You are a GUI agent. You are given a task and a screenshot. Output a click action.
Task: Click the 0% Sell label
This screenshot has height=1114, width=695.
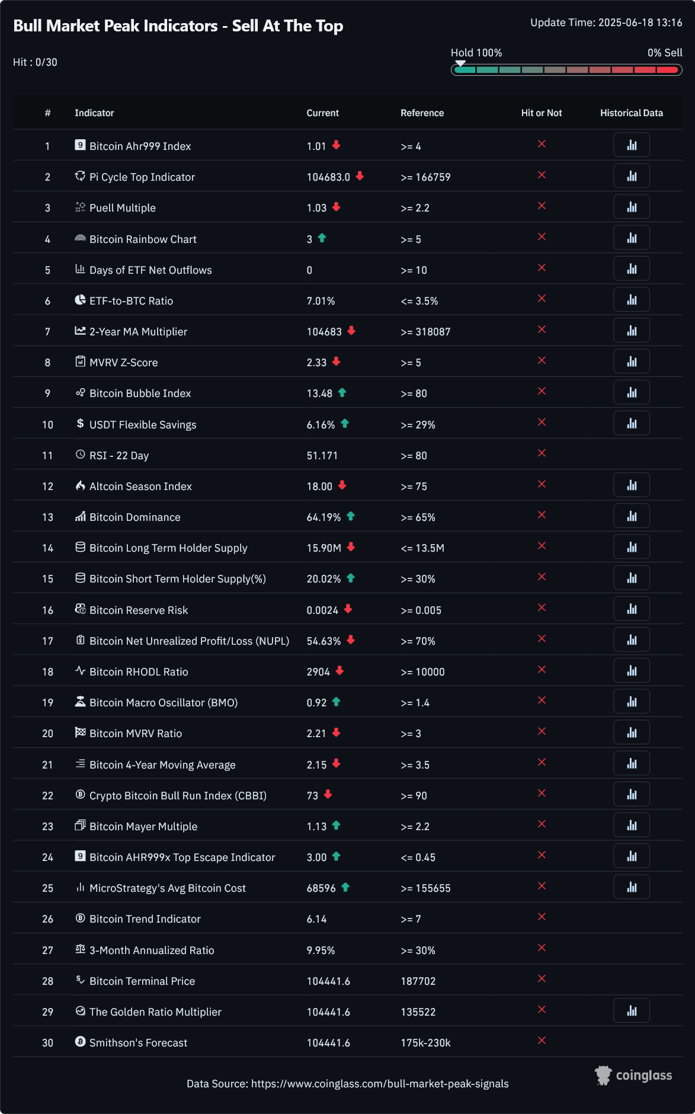coord(665,53)
